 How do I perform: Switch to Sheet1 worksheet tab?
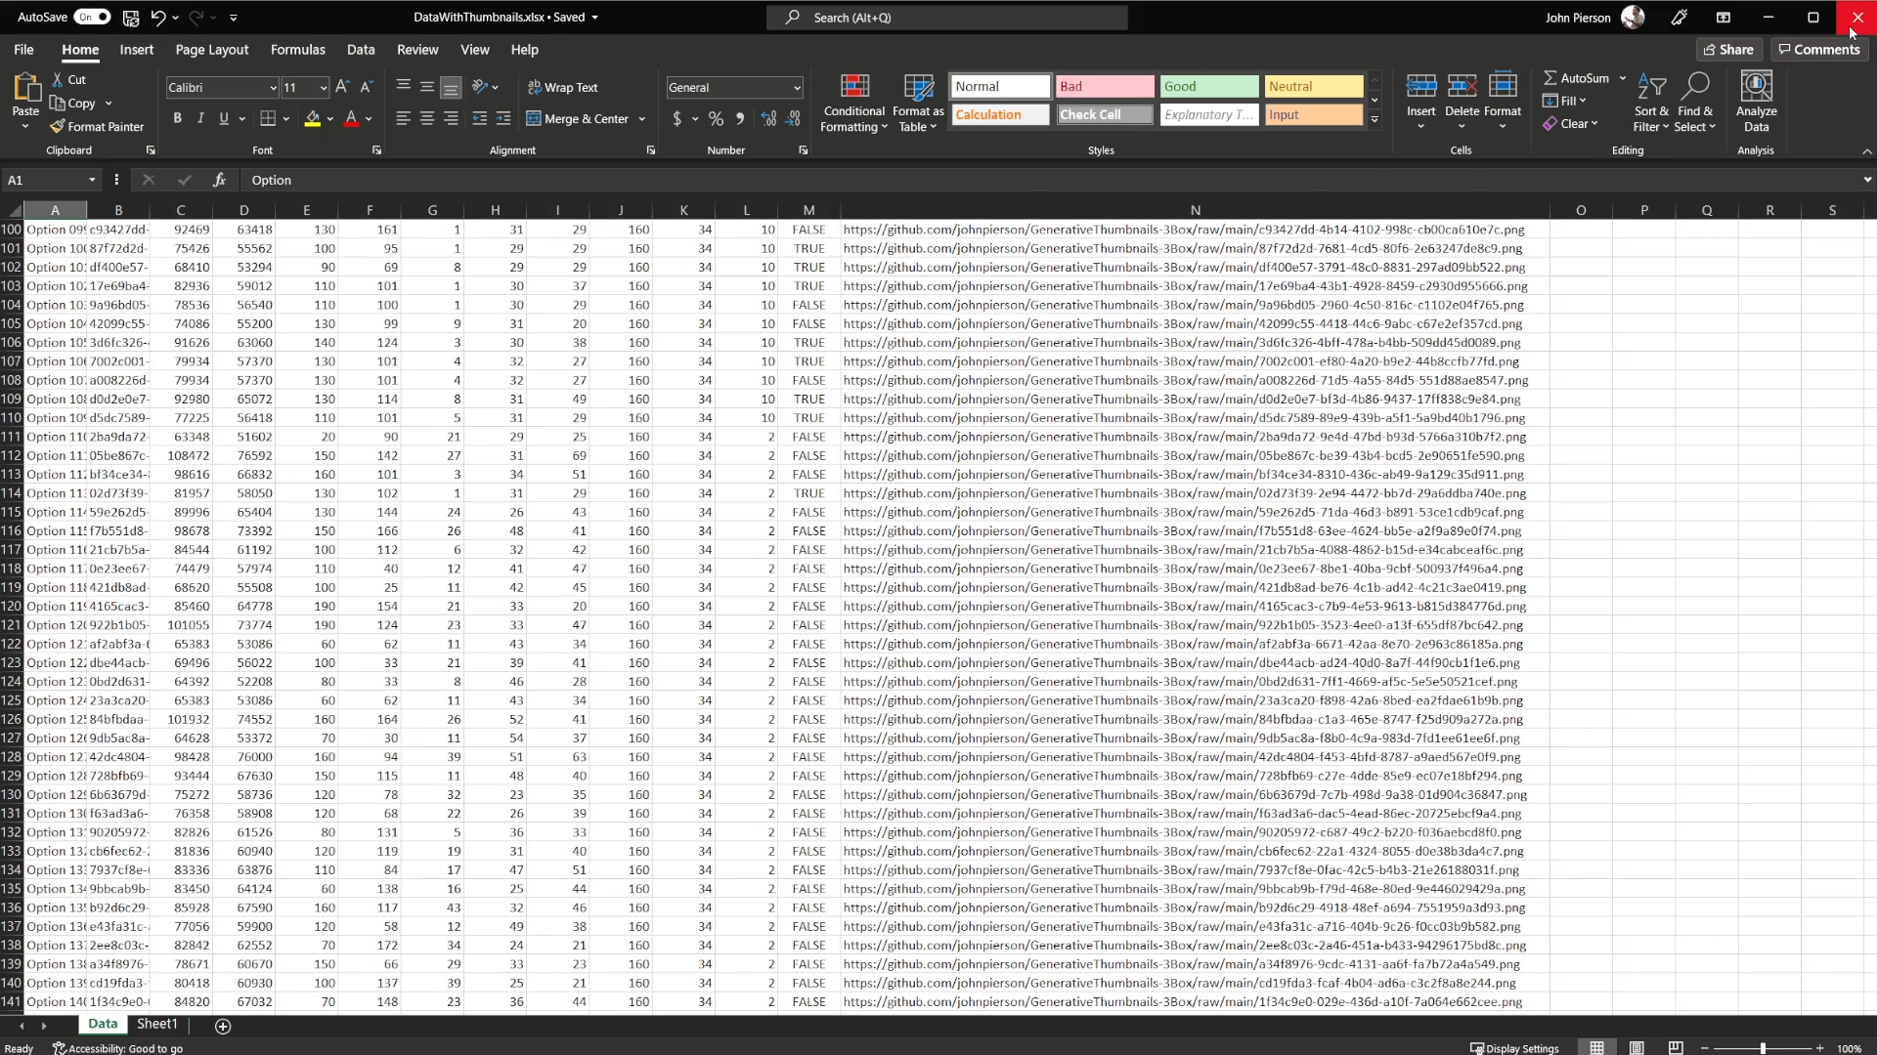[157, 1024]
